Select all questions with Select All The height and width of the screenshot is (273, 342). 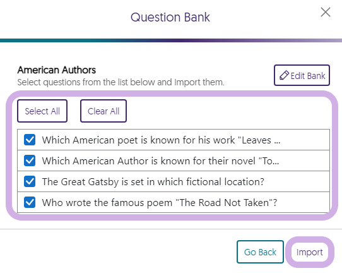[x=42, y=111]
